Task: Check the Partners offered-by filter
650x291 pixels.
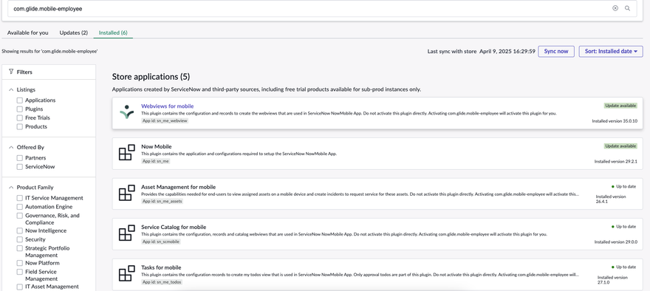Action: pyautogui.click(x=19, y=158)
